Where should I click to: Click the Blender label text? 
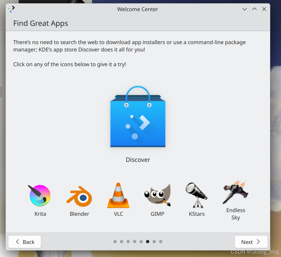[x=79, y=214]
